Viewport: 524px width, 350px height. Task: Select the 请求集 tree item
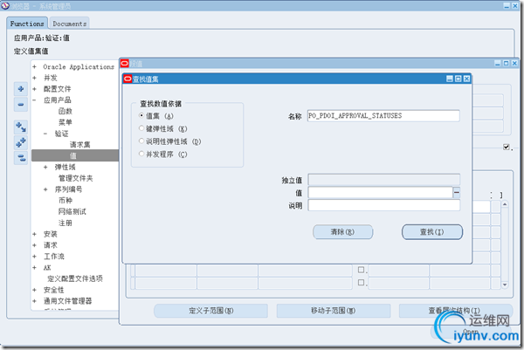[79, 145]
